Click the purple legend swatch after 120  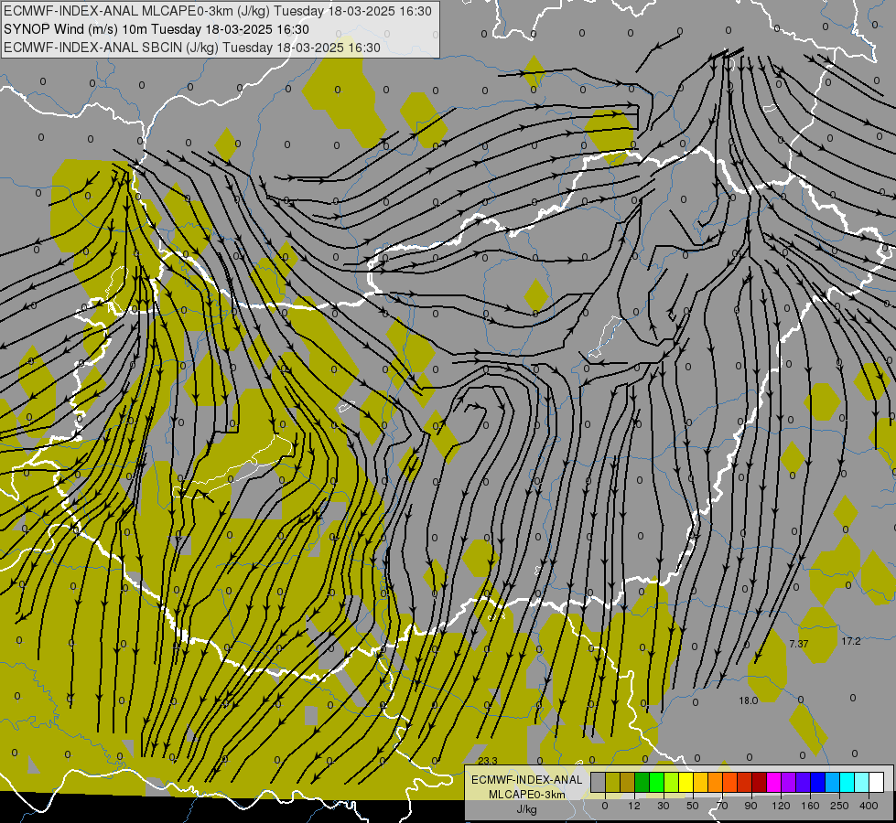click(789, 782)
